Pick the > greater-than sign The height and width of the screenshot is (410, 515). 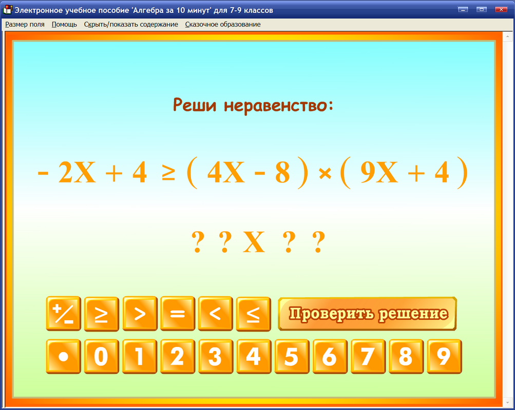click(x=139, y=314)
